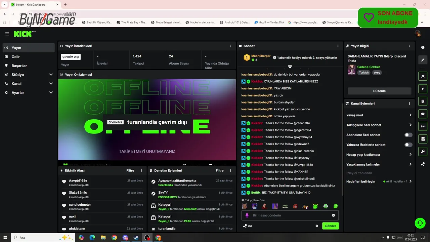Select the angry red emote
430x242 pixels.
coord(295,206)
